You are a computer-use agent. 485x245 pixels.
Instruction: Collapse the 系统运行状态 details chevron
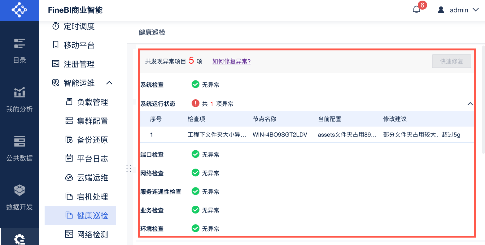click(x=470, y=104)
